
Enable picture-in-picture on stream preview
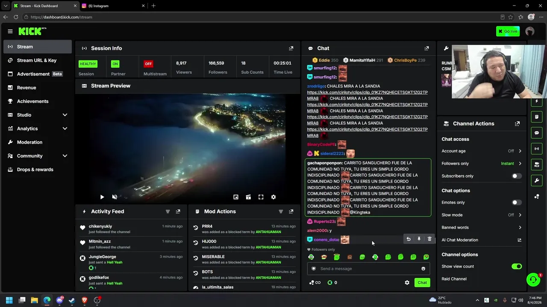236,197
